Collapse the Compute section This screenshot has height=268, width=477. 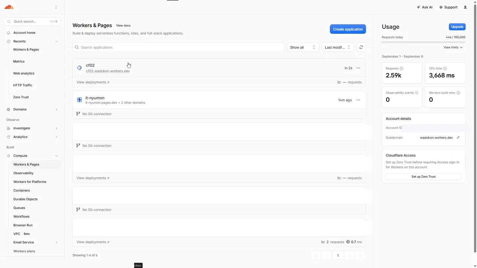56,156
